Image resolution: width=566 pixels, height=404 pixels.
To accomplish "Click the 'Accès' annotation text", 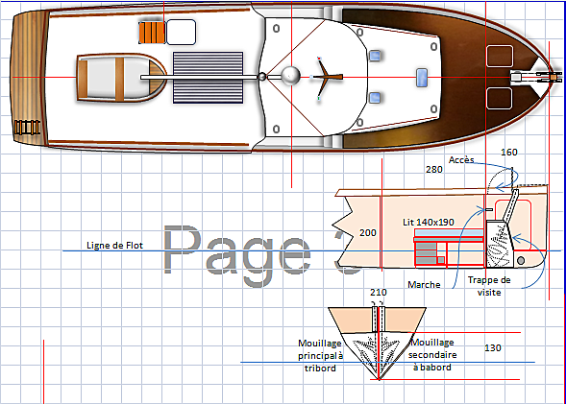I will (x=461, y=160).
